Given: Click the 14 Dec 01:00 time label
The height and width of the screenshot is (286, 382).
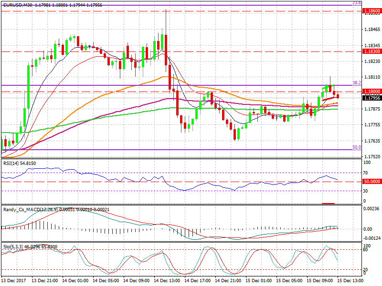Looking at the screenshot, I should [75, 280].
